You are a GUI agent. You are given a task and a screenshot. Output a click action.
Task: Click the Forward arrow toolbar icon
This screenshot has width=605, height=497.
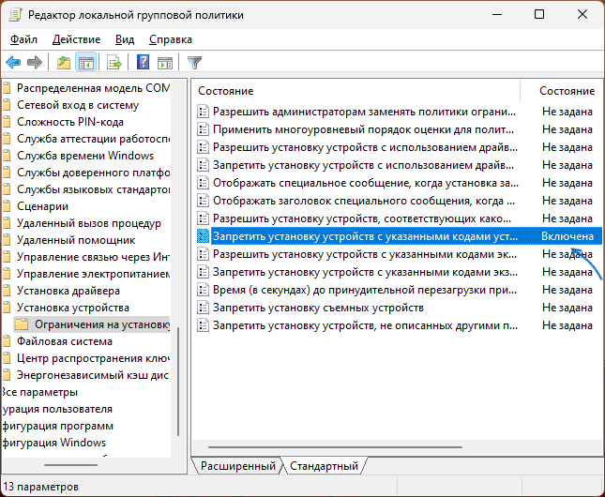[35, 62]
